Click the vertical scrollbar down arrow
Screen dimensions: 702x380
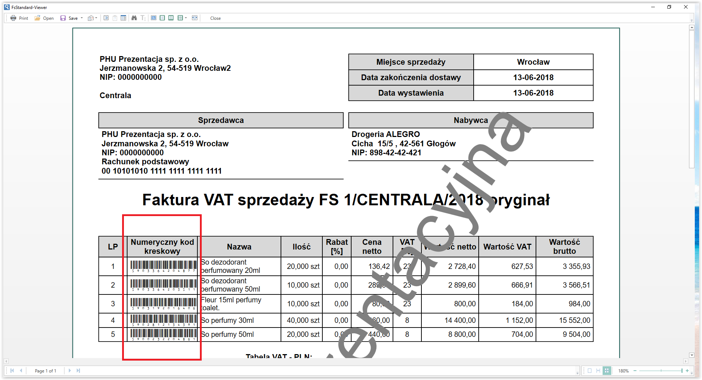tap(692, 355)
